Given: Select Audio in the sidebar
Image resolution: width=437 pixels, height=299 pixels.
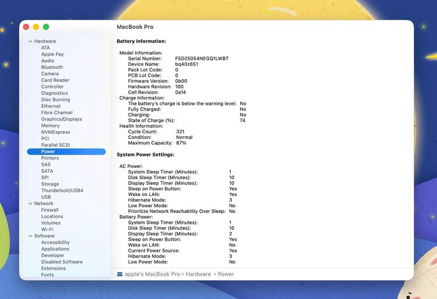Looking at the screenshot, I should pos(48,60).
